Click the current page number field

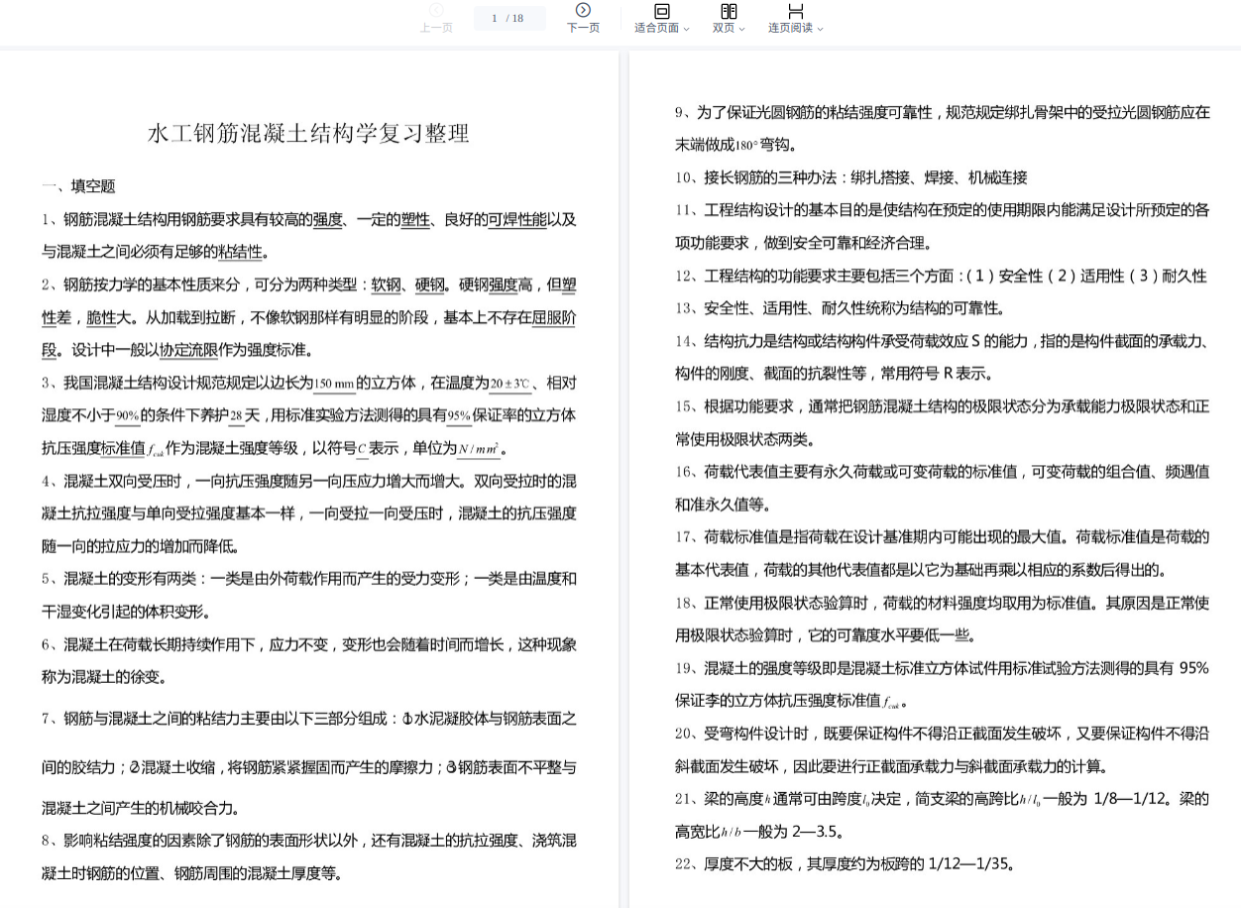coord(495,18)
